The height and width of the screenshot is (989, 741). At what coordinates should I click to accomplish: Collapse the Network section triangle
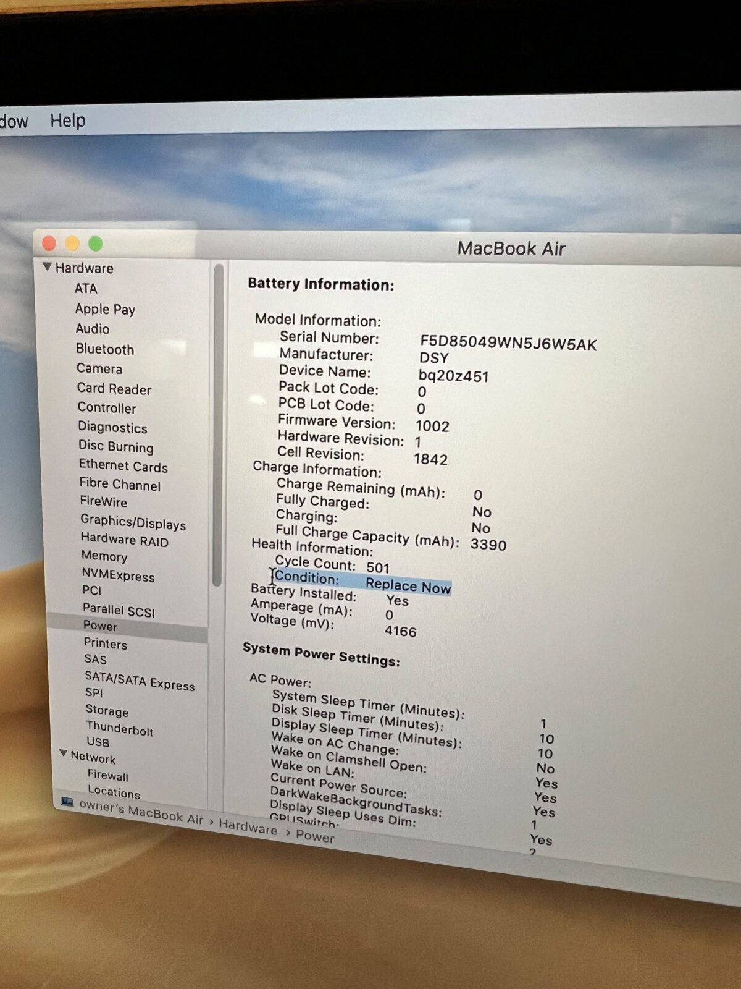tap(63, 753)
